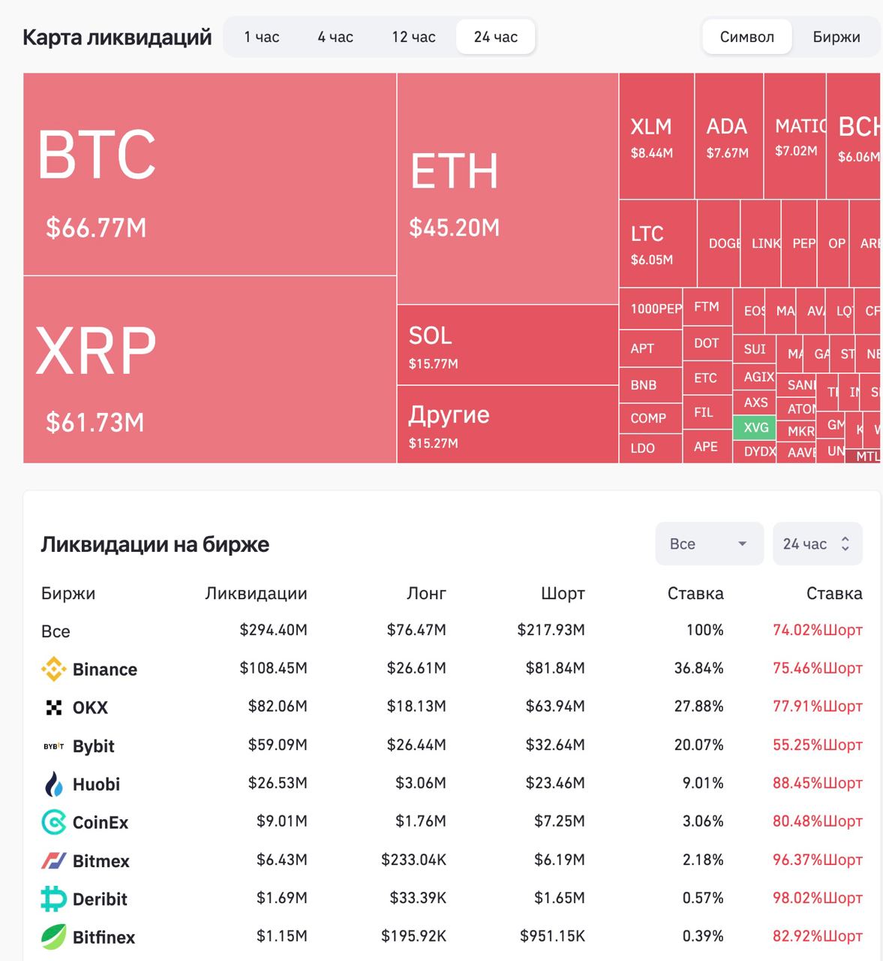883x961 pixels.
Task: Click the Шорт column header
Action: 563,593
